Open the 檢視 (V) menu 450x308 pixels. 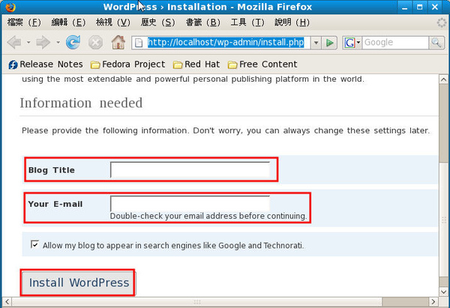click(112, 22)
